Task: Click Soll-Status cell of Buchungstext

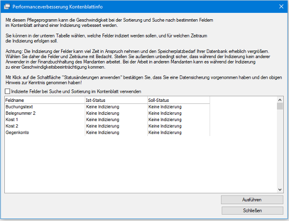Action: [x=179, y=107]
